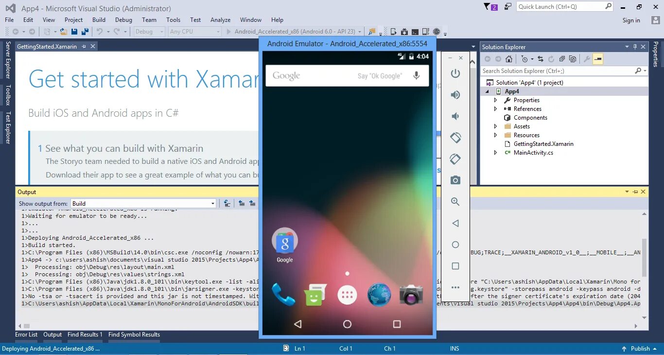This screenshot has width=664, height=355.
Task: Open Google folder on home screen
Action: click(x=285, y=246)
